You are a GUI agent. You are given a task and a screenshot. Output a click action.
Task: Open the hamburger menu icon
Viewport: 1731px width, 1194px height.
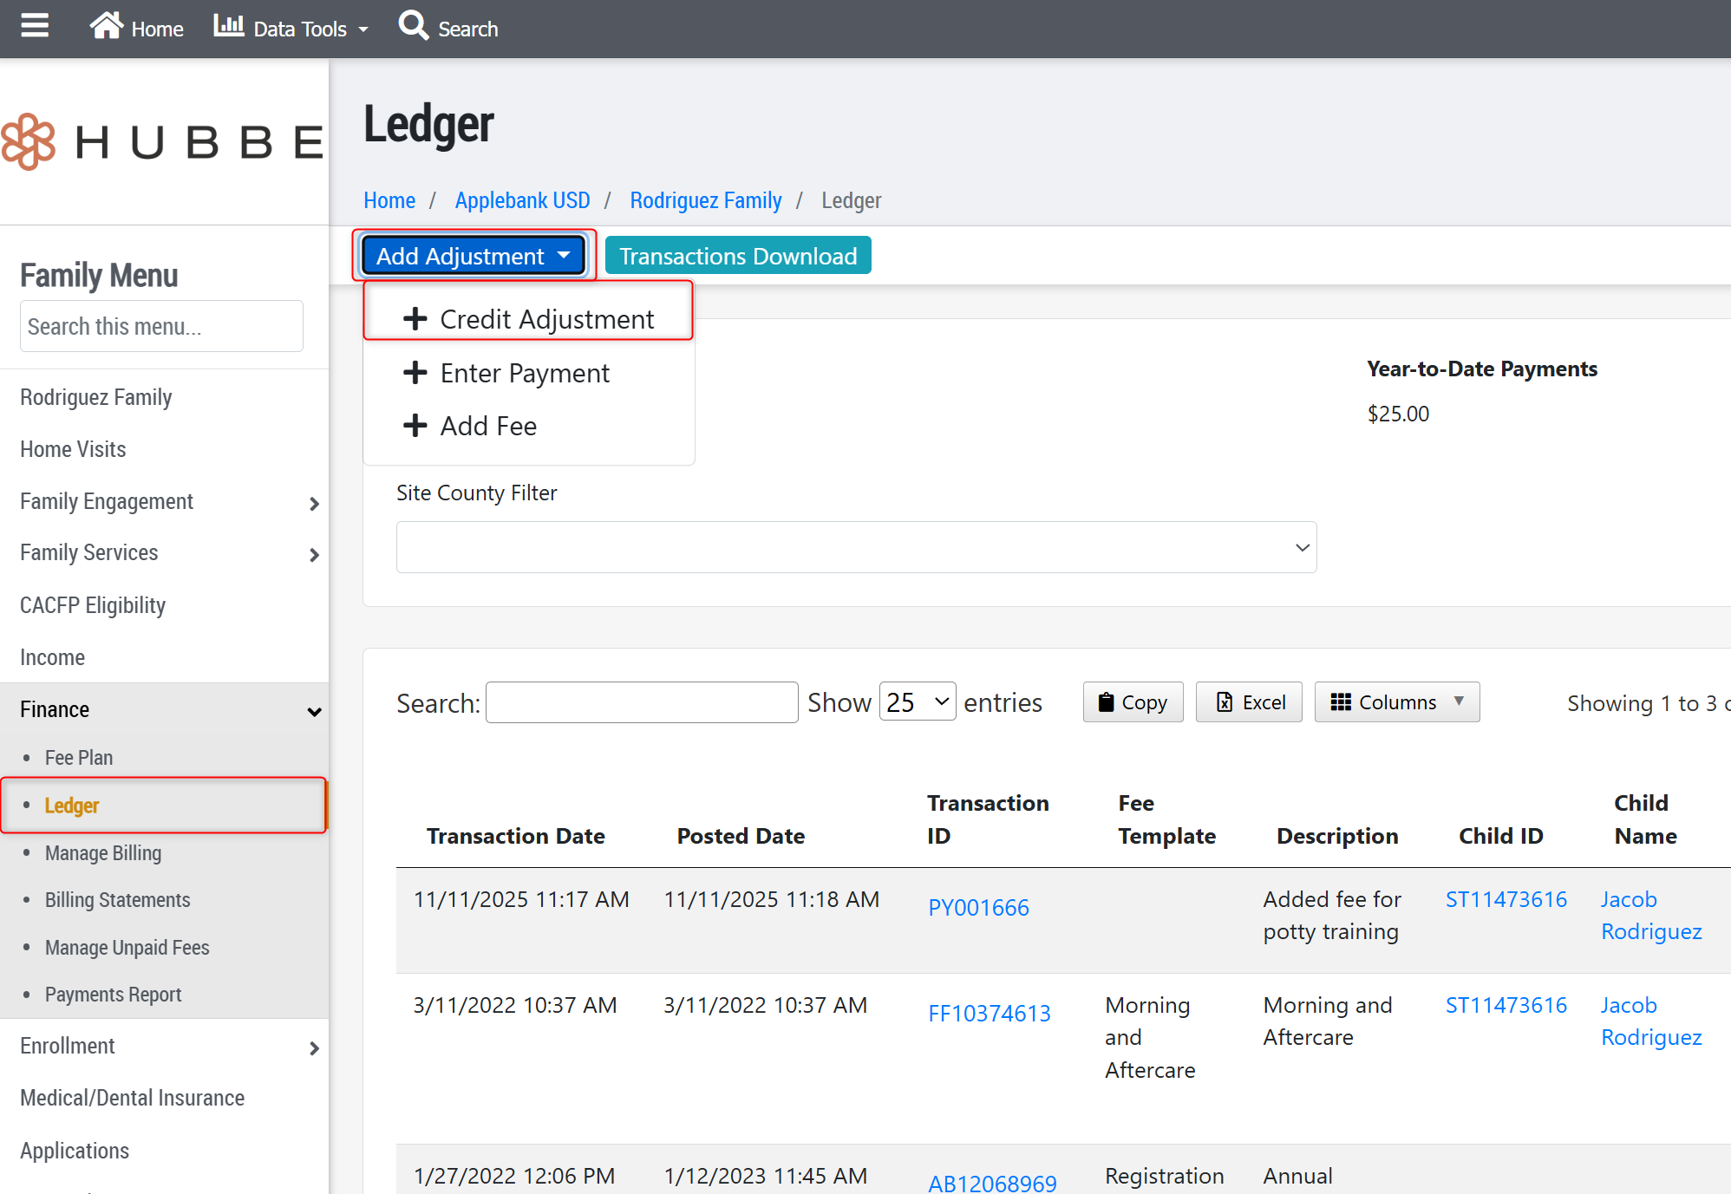[35, 26]
